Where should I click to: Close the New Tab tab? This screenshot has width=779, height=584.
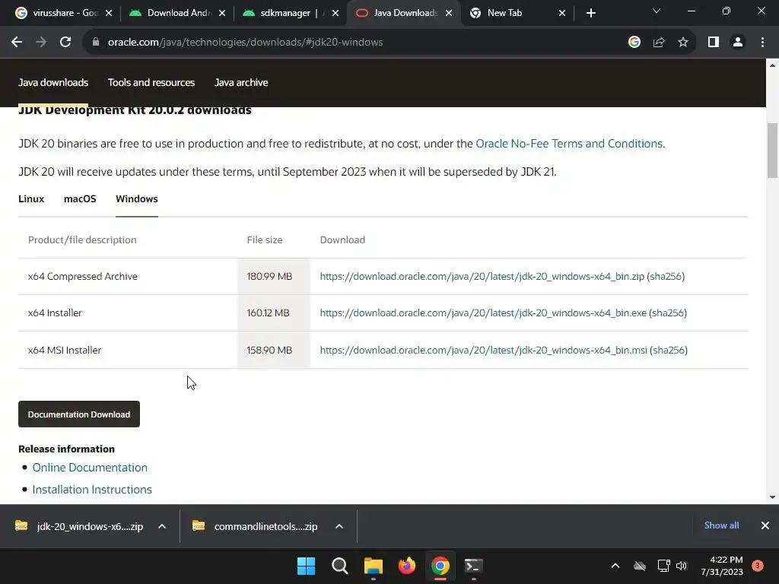[x=562, y=13]
